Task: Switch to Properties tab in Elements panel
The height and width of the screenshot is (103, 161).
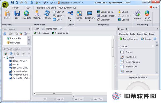Action: [142, 34]
